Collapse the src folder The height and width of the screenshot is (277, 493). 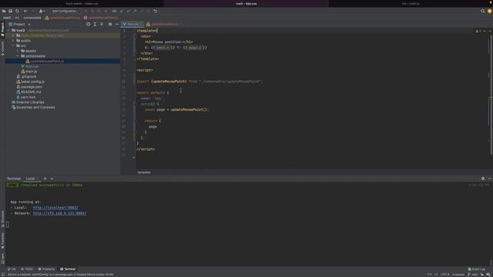click(x=13, y=46)
